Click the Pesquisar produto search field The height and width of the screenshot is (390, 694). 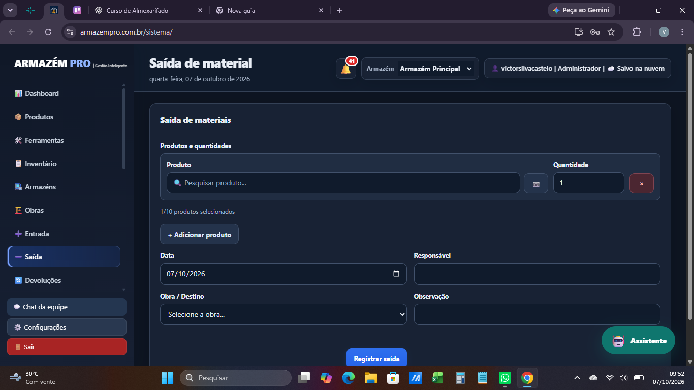[343, 183]
